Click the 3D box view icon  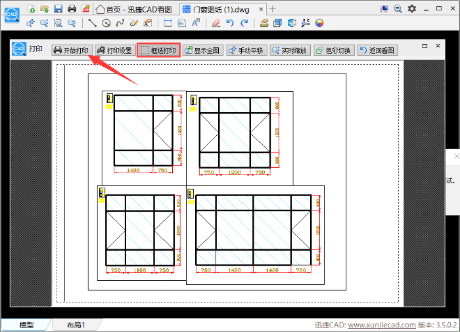(277, 23)
